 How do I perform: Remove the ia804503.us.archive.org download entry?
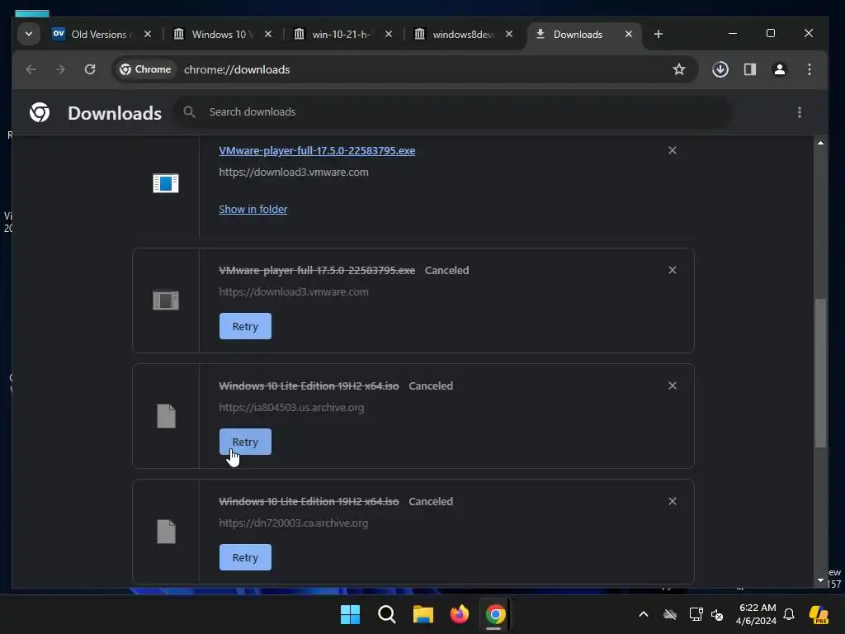672,386
